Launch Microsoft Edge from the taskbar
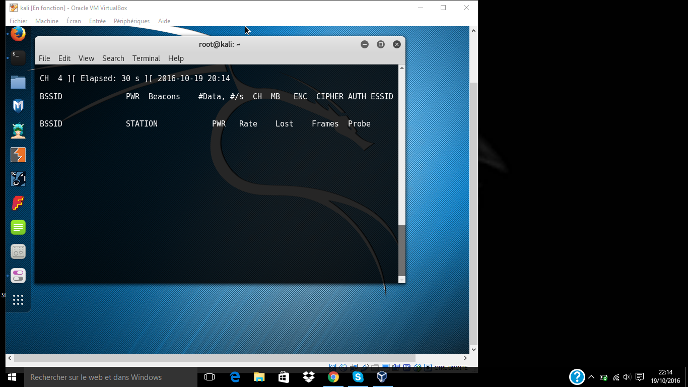 point(235,377)
